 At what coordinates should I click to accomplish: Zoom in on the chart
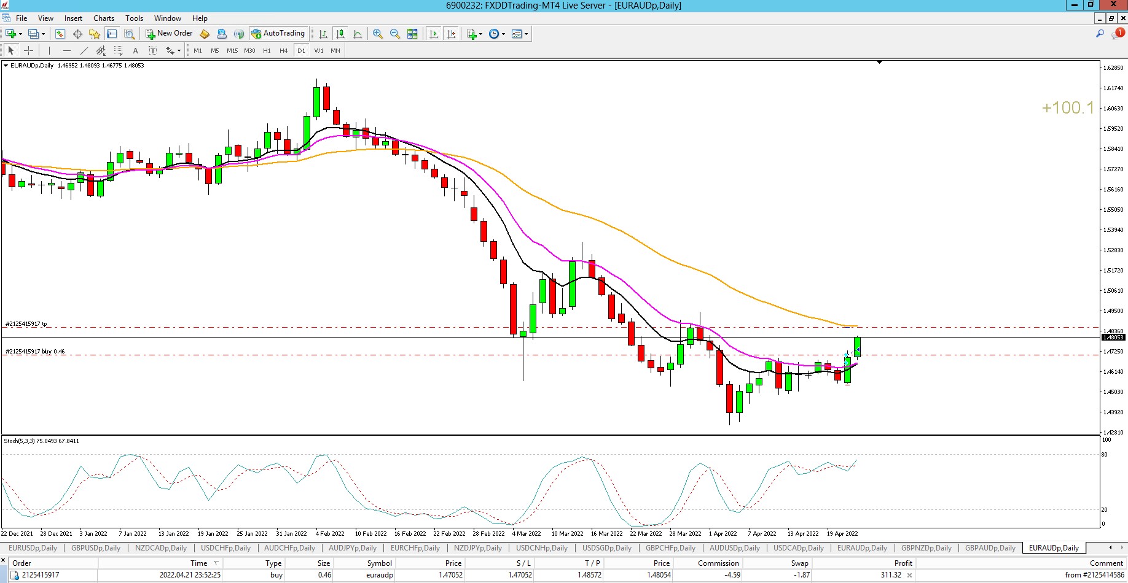pos(378,34)
